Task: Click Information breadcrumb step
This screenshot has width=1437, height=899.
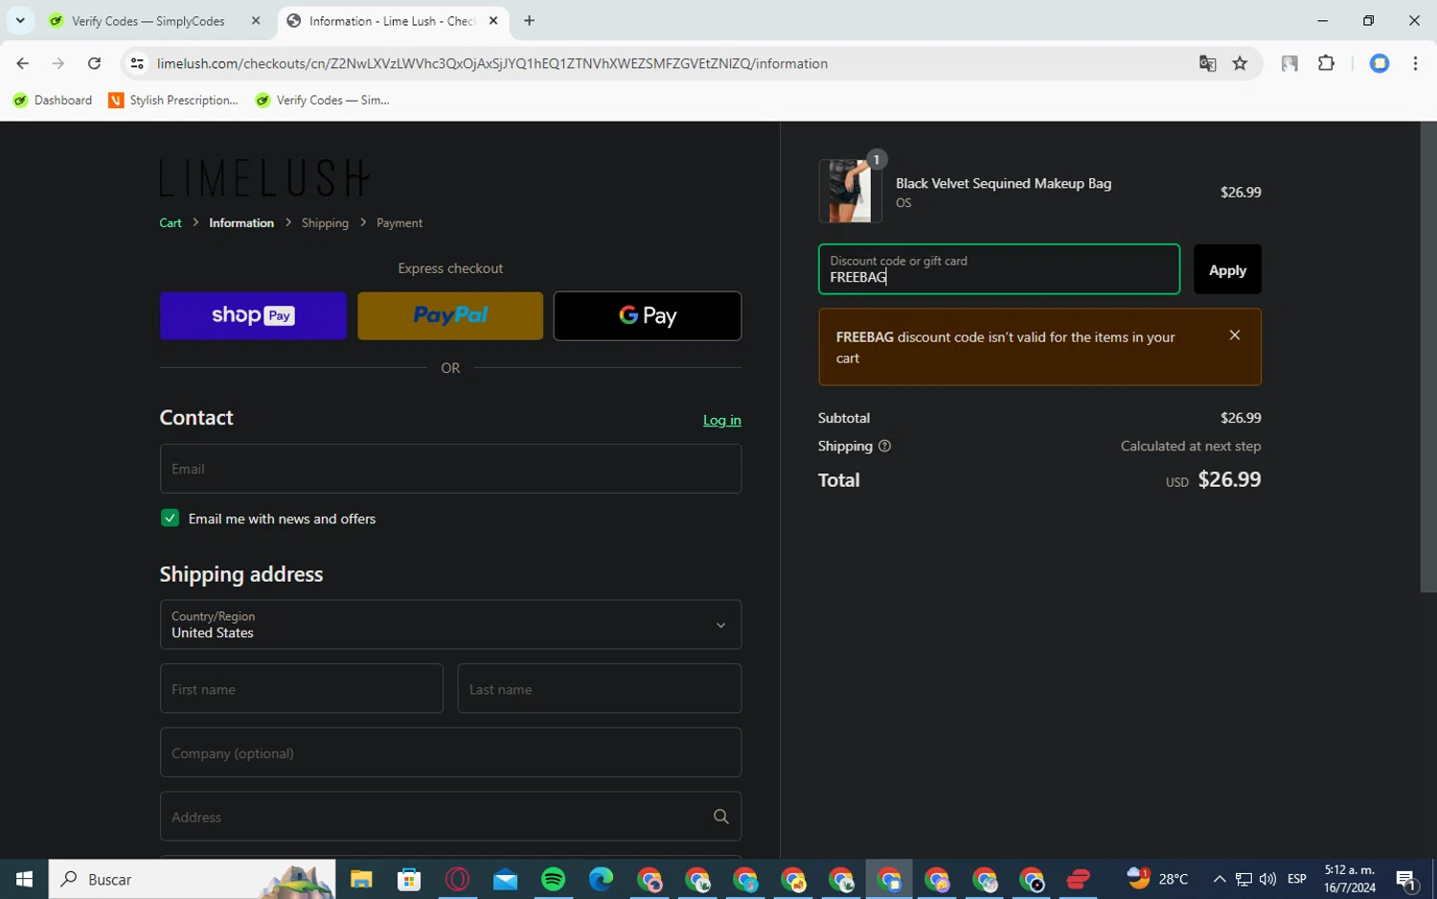Action: (x=241, y=222)
